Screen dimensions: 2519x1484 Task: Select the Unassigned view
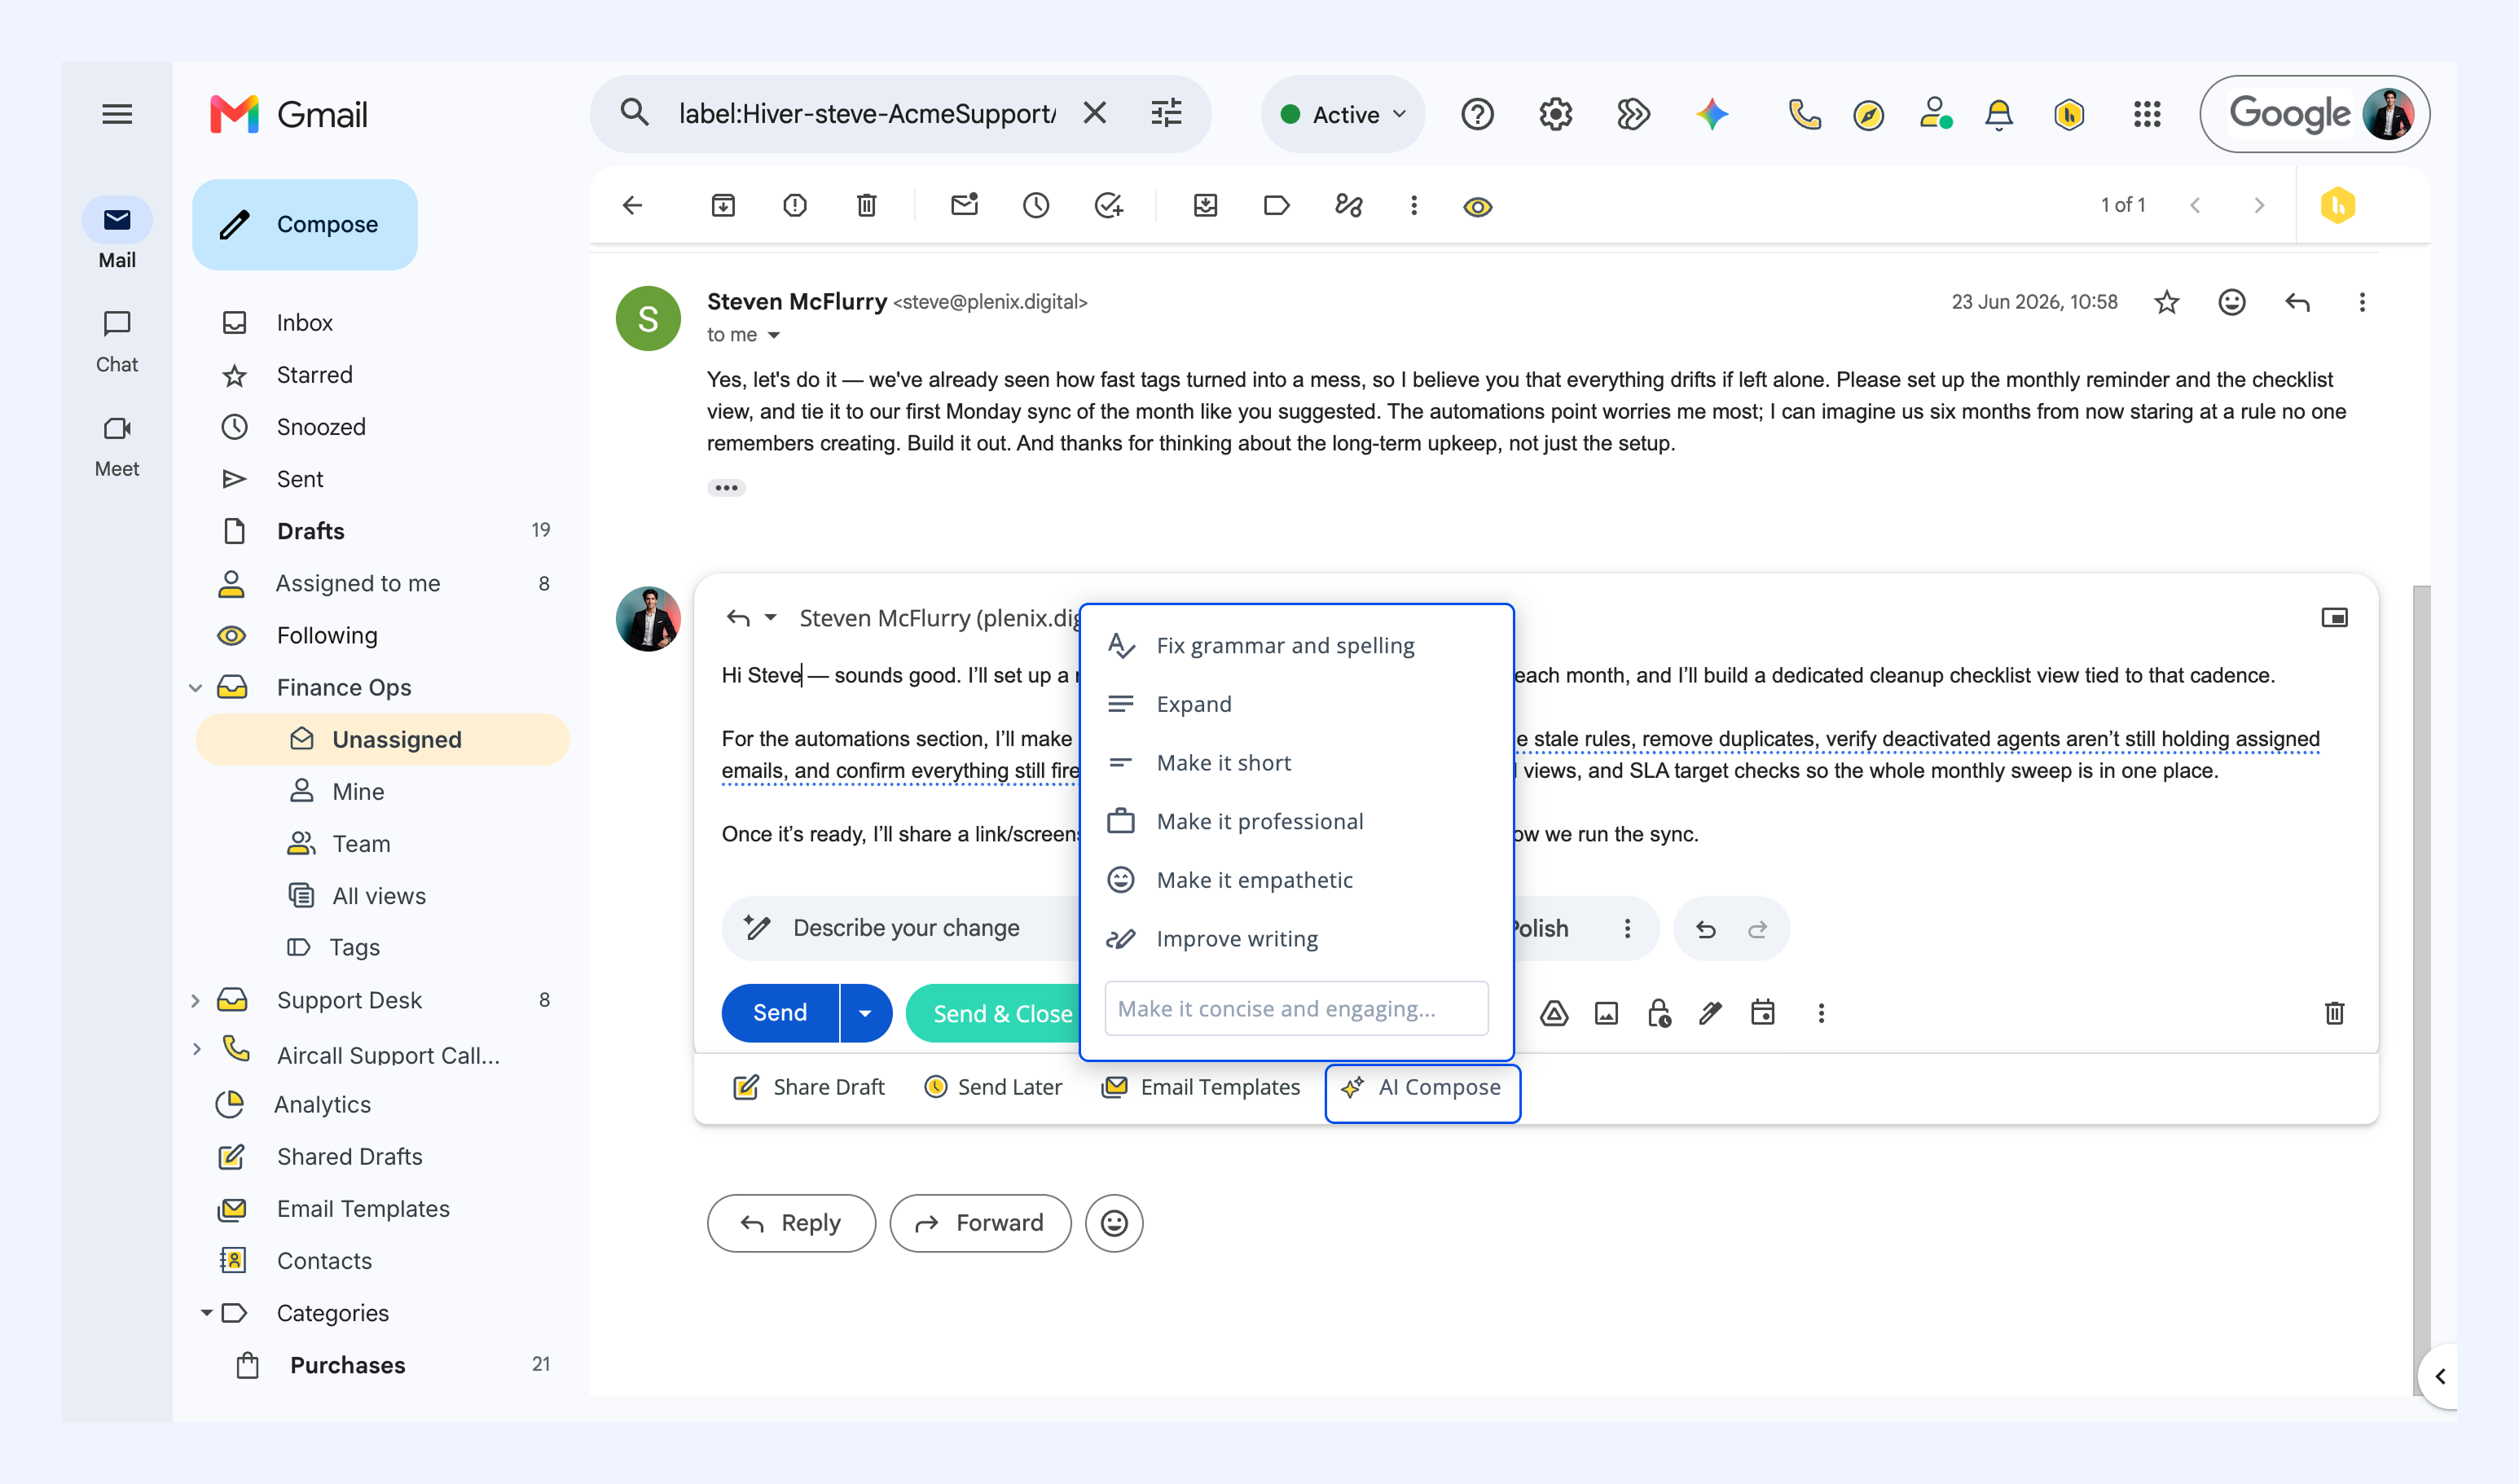383,740
